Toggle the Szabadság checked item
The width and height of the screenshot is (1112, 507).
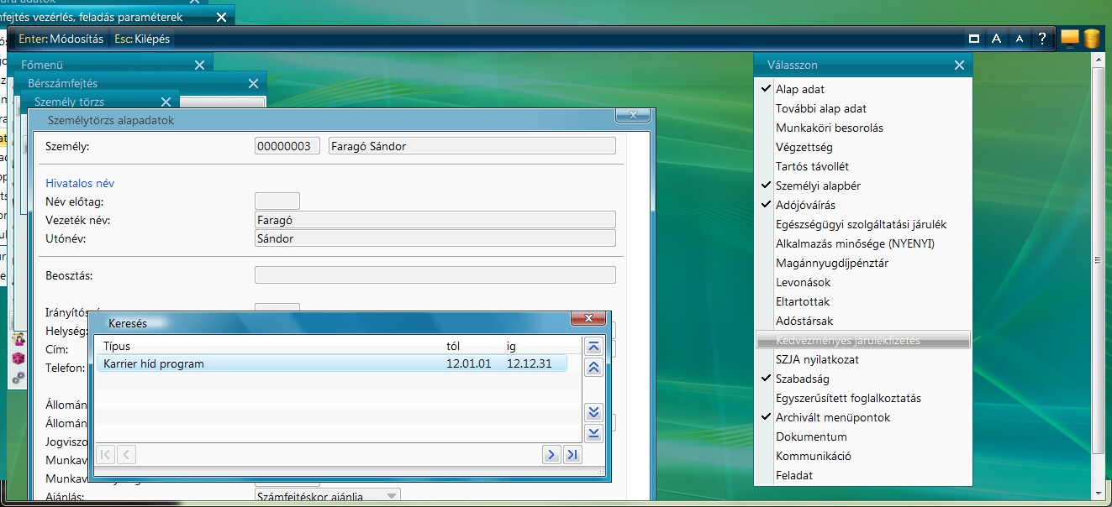coord(804,379)
